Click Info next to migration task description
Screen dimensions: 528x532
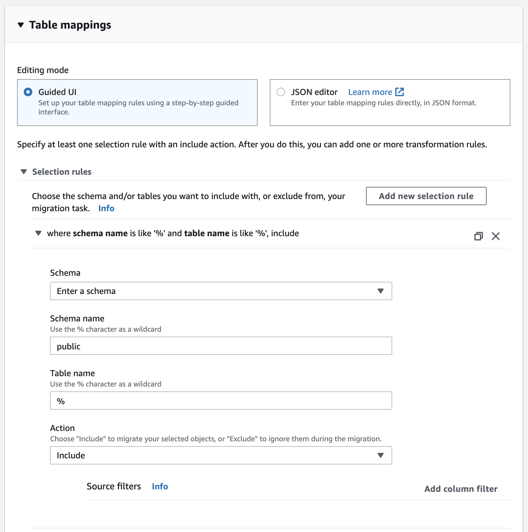(106, 208)
